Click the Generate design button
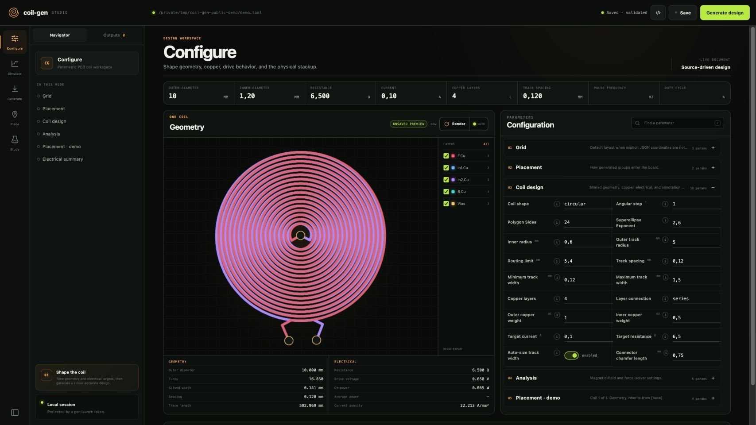The width and height of the screenshot is (756, 425). 725,13
